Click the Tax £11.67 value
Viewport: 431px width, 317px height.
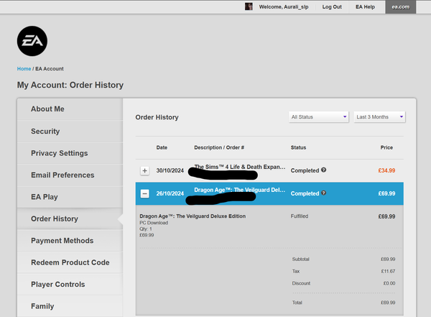click(388, 271)
